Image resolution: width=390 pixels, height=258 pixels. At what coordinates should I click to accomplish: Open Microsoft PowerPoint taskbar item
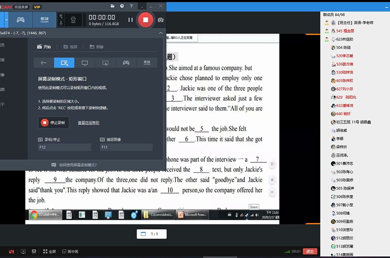pos(192,214)
